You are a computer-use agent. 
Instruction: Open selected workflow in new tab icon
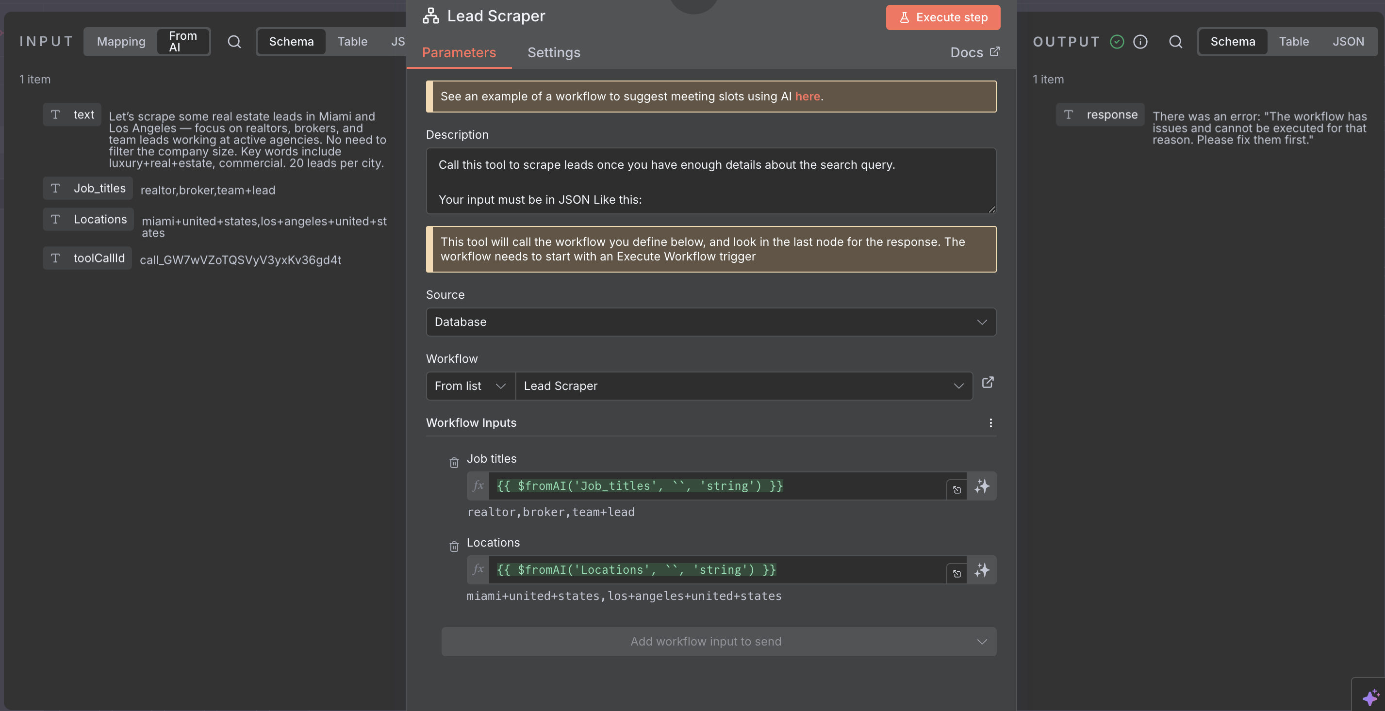[x=988, y=382]
